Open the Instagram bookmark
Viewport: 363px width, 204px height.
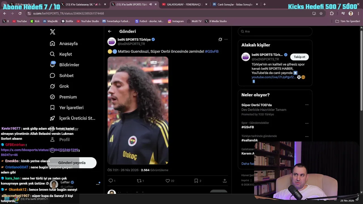(176, 21)
